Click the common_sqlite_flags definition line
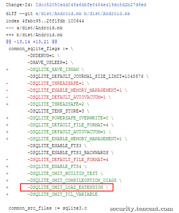The width and height of the screenshot is (179, 213). (x=41, y=49)
